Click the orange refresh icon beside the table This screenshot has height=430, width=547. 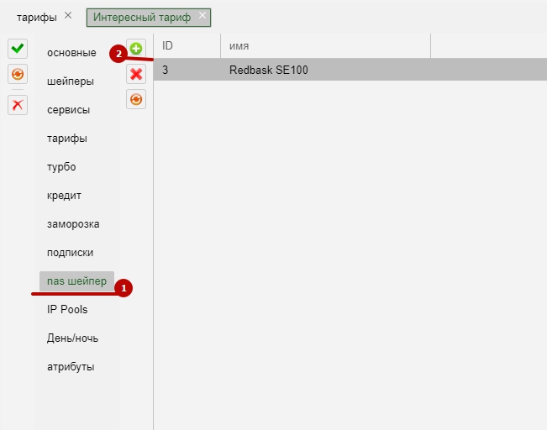[x=136, y=99]
